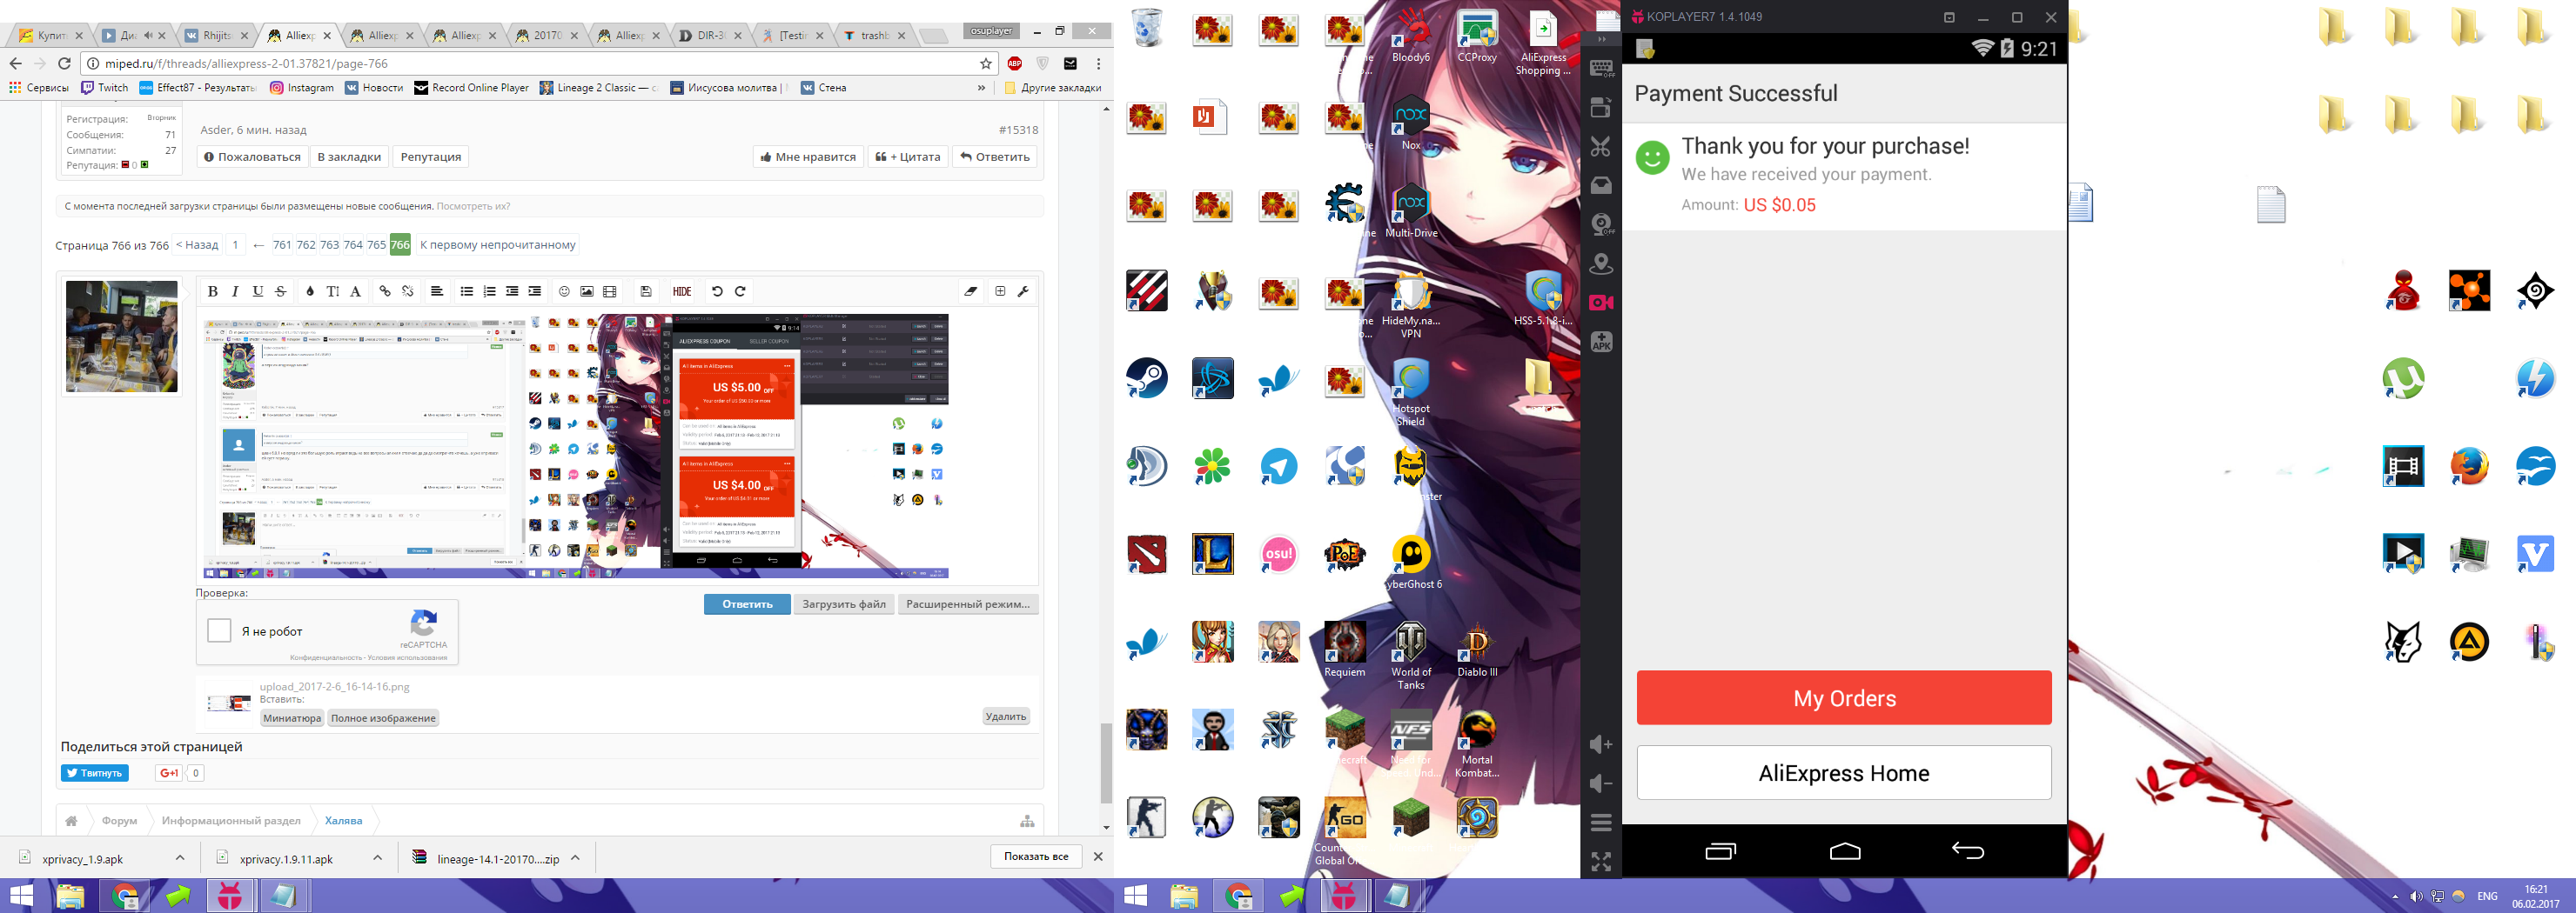This screenshot has height=913, width=2576.
Task: Click the Загрузить файл upload button
Action: [844, 604]
